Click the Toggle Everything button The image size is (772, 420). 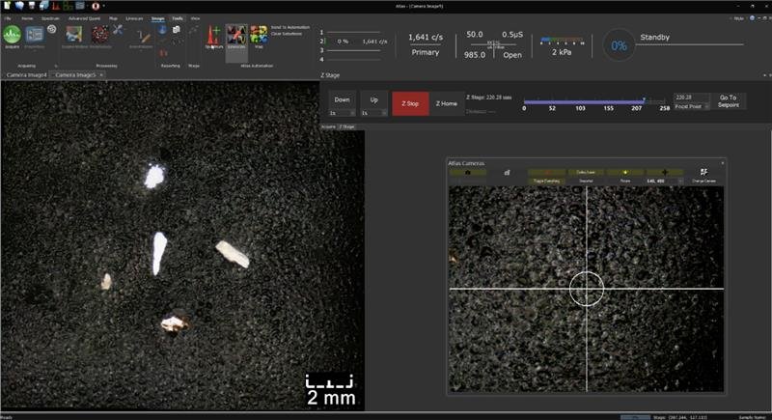point(546,182)
